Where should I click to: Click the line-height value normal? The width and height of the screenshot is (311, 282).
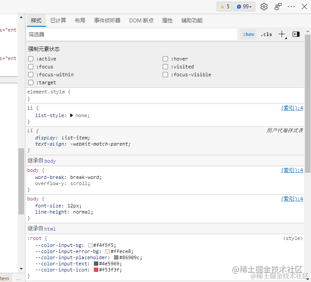pyautogui.click(x=82, y=212)
